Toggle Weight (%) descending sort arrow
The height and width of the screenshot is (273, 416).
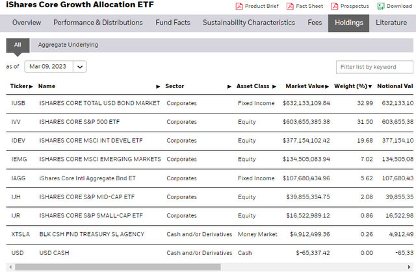click(370, 87)
